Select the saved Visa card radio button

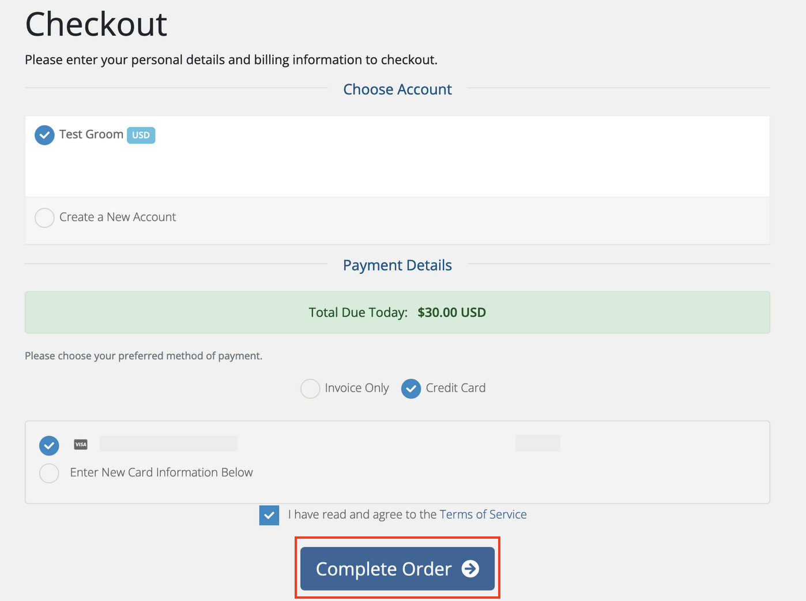tap(49, 445)
